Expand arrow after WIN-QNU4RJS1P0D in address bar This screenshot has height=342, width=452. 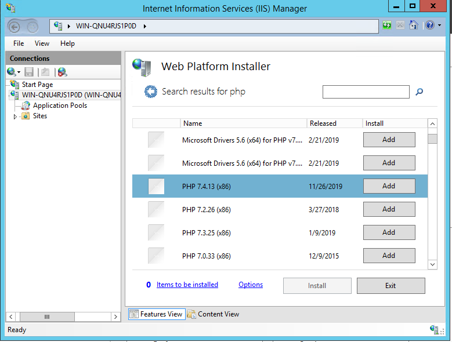144,26
